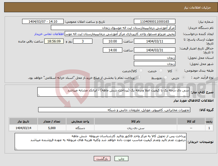
Task: Click the general need description textarea
Action: [113, 92]
